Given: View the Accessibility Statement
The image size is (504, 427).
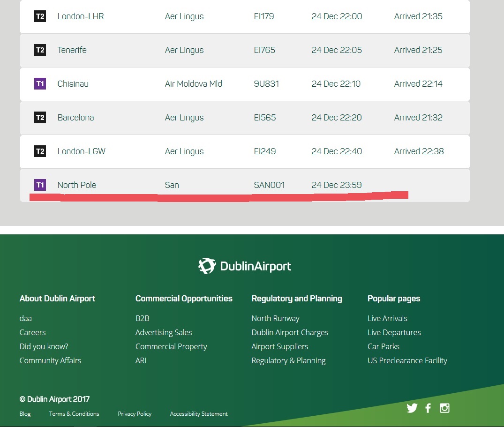Looking at the screenshot, I should (x=199, y=414).
